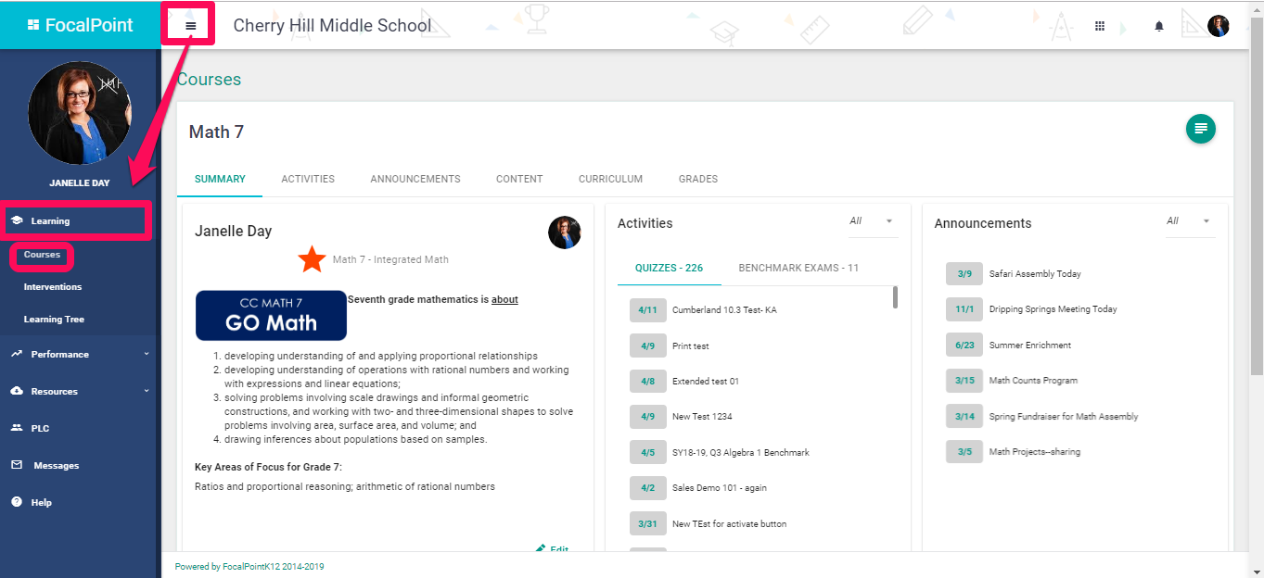Switch to the Activities tab
The image size is (1264, 578).
click(308, 179)
